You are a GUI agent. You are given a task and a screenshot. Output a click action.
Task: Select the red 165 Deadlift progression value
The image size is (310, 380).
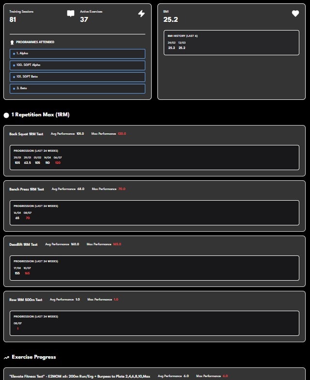click(x=27, y=273)
